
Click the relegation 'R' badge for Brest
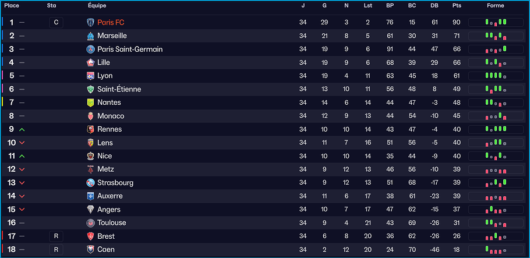point(56,236)
